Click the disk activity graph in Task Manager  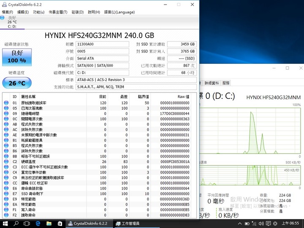[x=250, y=130]
